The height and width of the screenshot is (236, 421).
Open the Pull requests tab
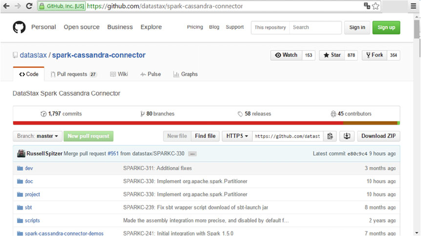click(74, 74)
